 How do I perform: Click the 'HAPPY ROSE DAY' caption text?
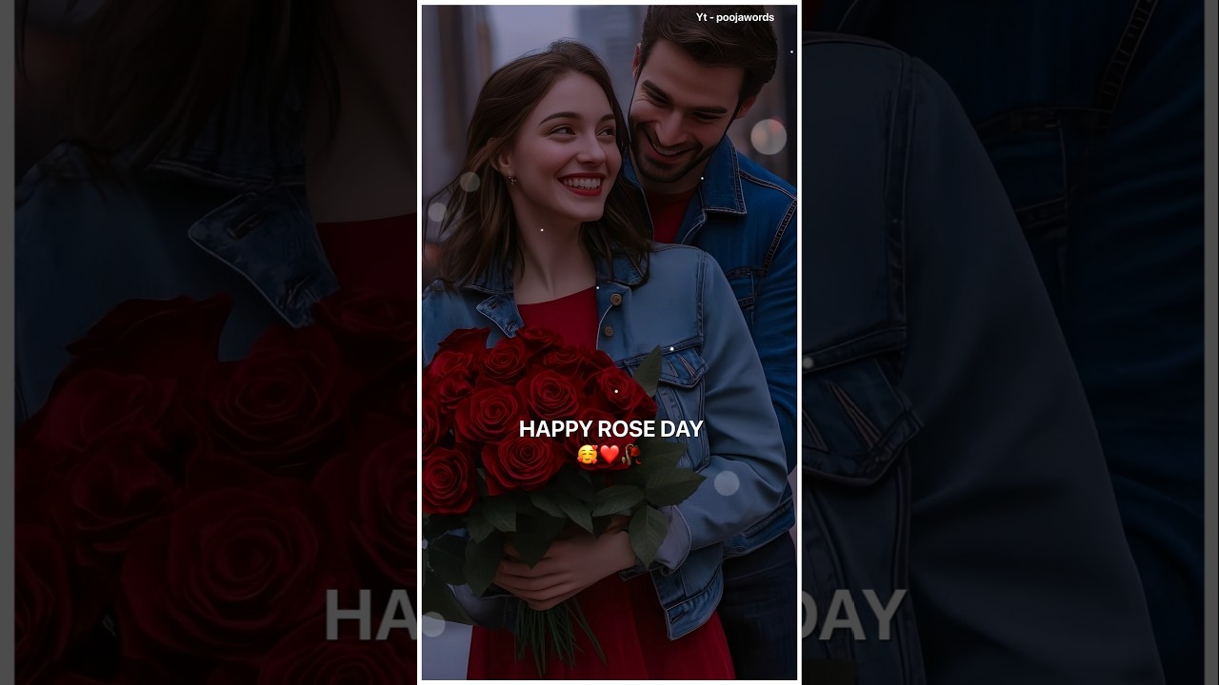(610, 429)
